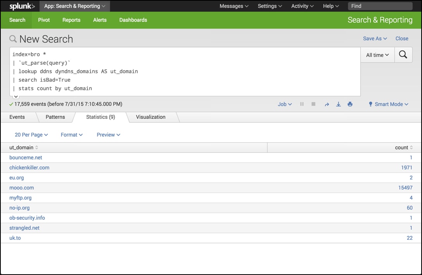Pause the running search job

[302, 104]
